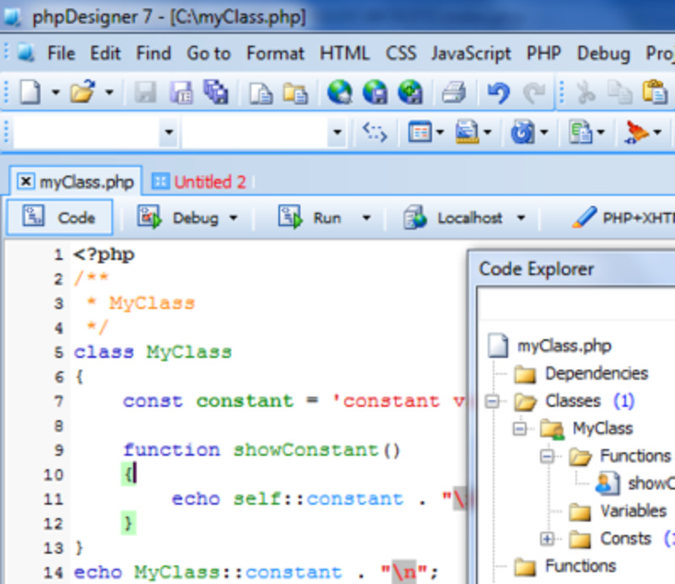Click the green documents toolbar icon

(580, 132)
